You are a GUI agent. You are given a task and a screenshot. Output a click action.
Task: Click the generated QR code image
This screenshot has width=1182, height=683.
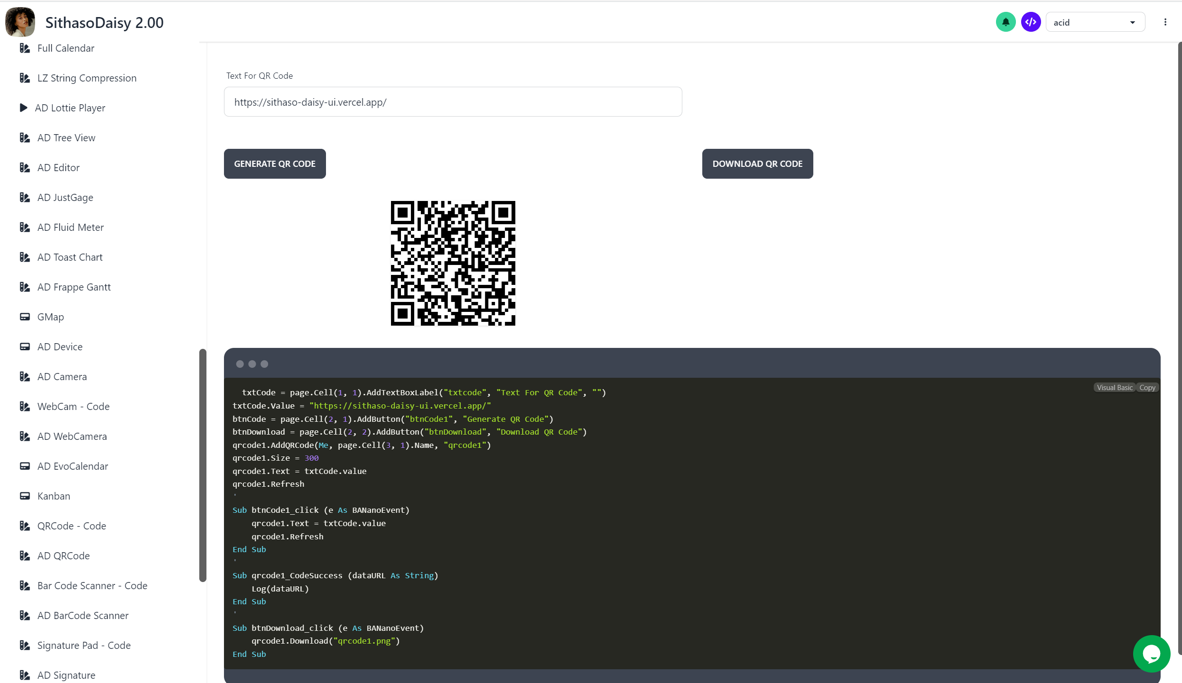click(x=453, y=263)
